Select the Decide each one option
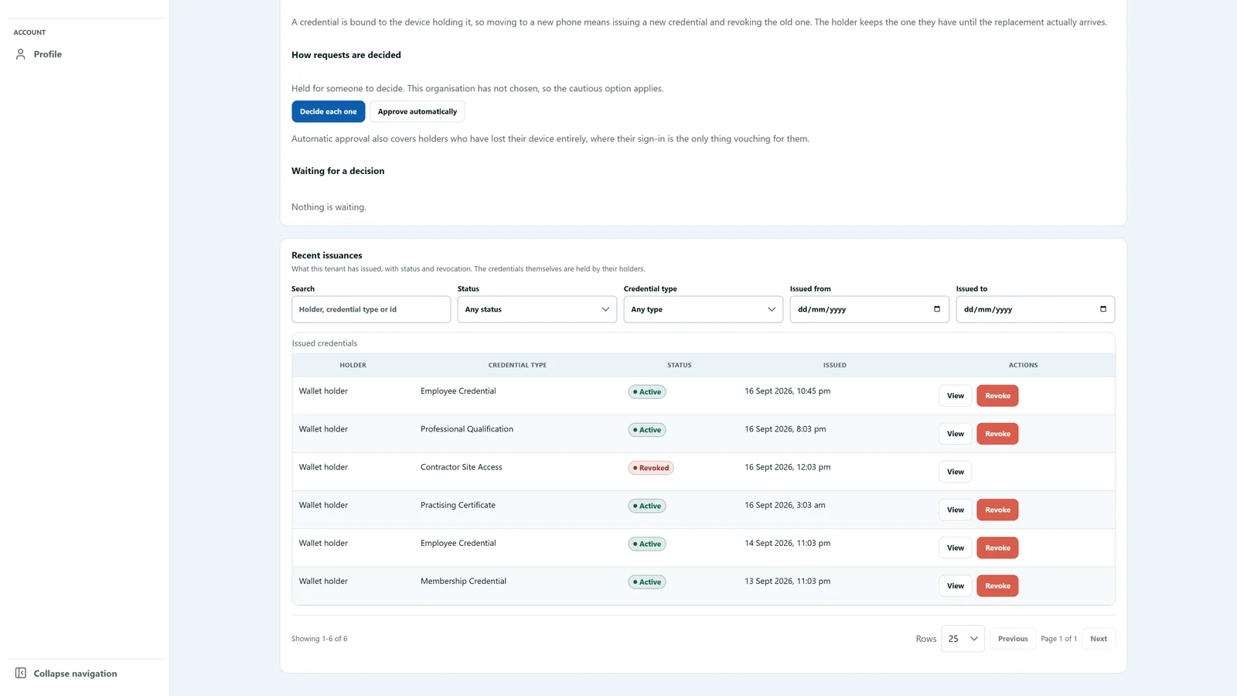Screen dimensions: 1237x696 coord(329,111)
